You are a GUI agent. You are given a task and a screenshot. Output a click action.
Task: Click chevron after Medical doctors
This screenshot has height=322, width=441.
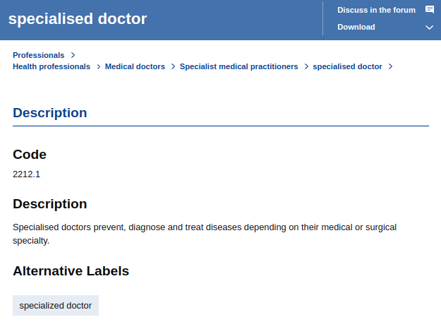coord(174,66)
